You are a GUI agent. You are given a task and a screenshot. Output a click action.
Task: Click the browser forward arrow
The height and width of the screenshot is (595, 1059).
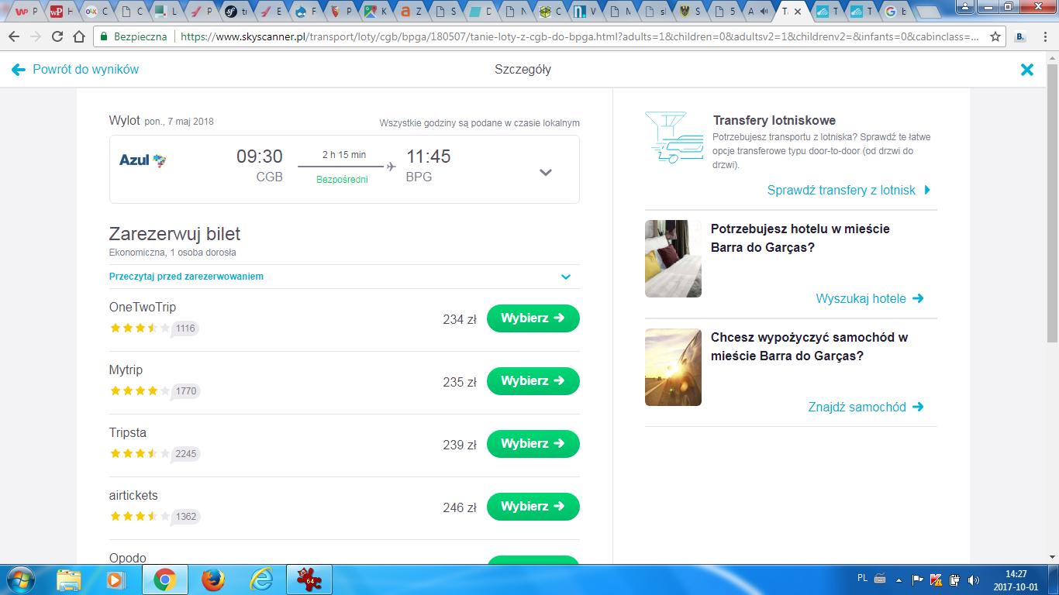tap(36, 36)
